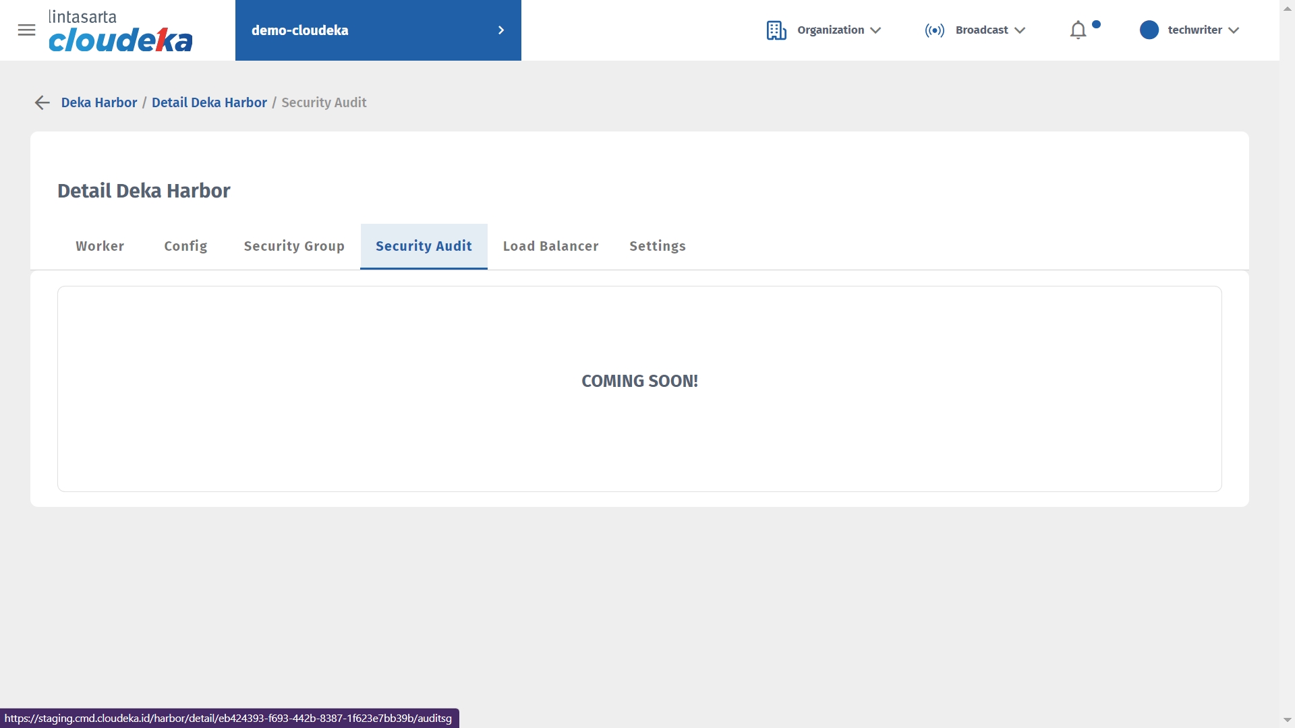
Task: Click the Organization building icon
Action: coord(776,30)
